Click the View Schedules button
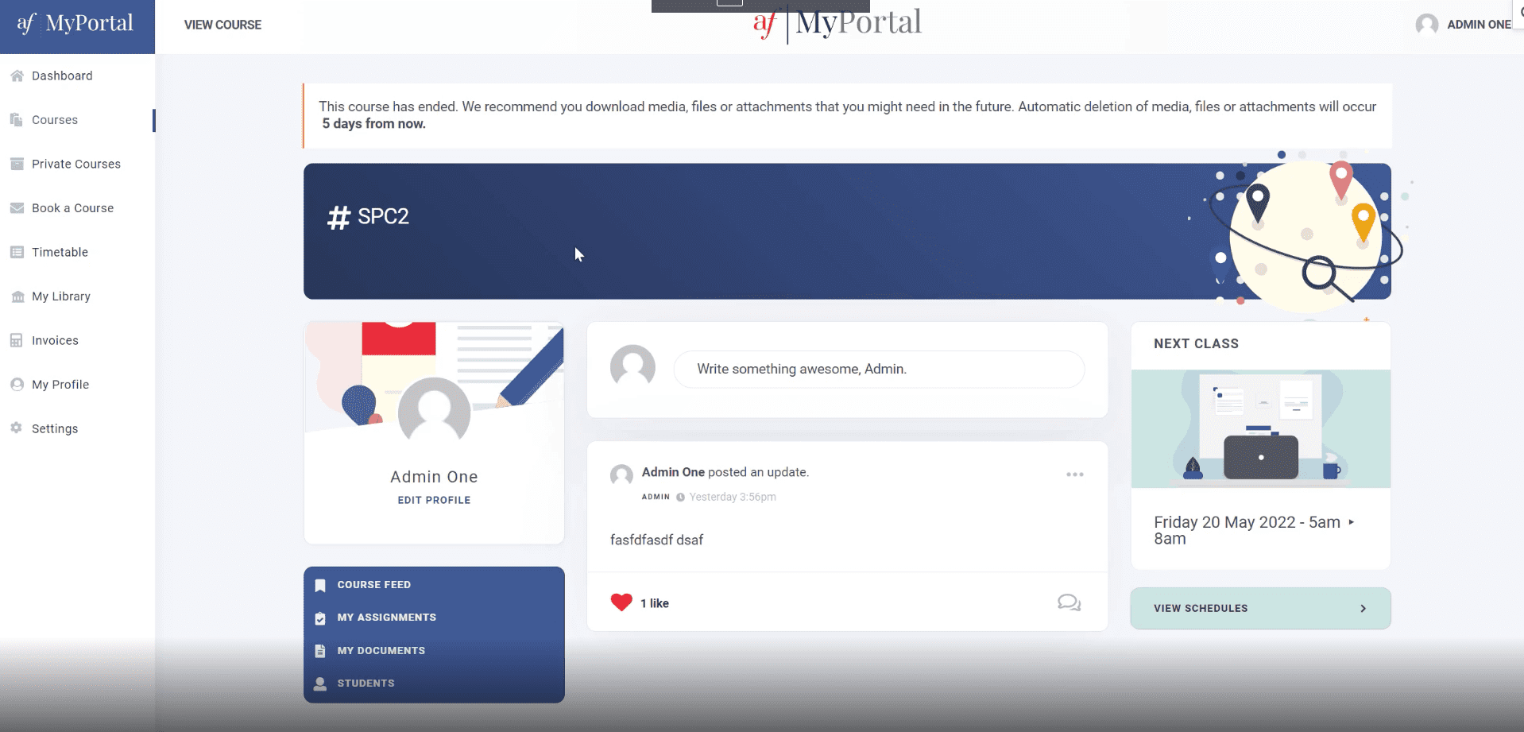 coord(1259,608)
